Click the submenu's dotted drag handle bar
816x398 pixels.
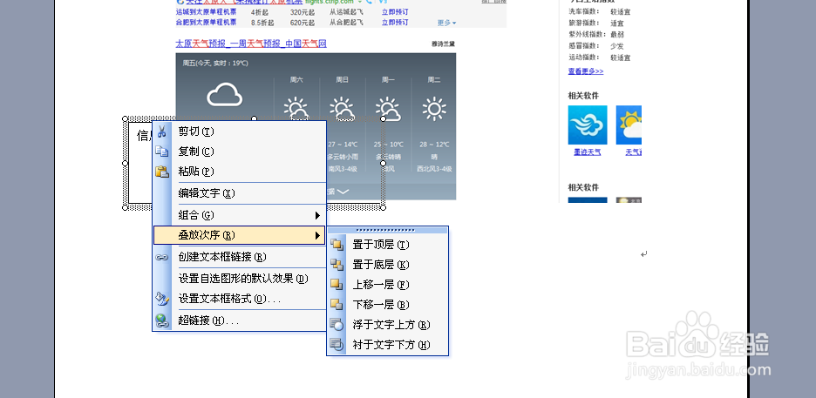(x=388, y=230)
